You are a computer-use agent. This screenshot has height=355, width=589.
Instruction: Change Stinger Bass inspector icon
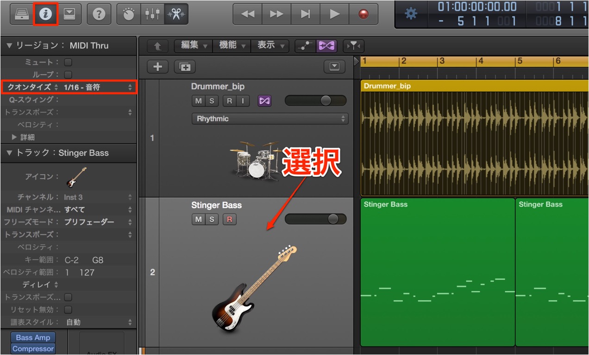[76, 177]
